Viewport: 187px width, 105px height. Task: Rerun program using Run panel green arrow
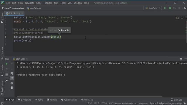point(7,64)
